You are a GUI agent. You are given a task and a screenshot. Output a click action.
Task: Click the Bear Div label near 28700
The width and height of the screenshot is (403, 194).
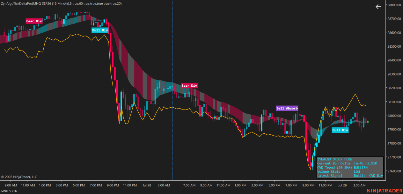pyautogui.click(x=34, y=21)
